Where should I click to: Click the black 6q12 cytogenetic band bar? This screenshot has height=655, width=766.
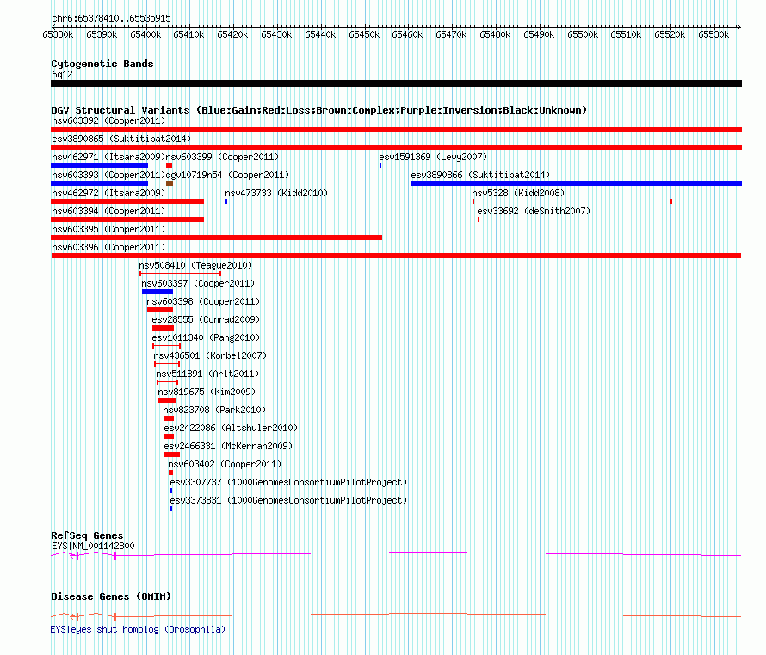point(396,83)
